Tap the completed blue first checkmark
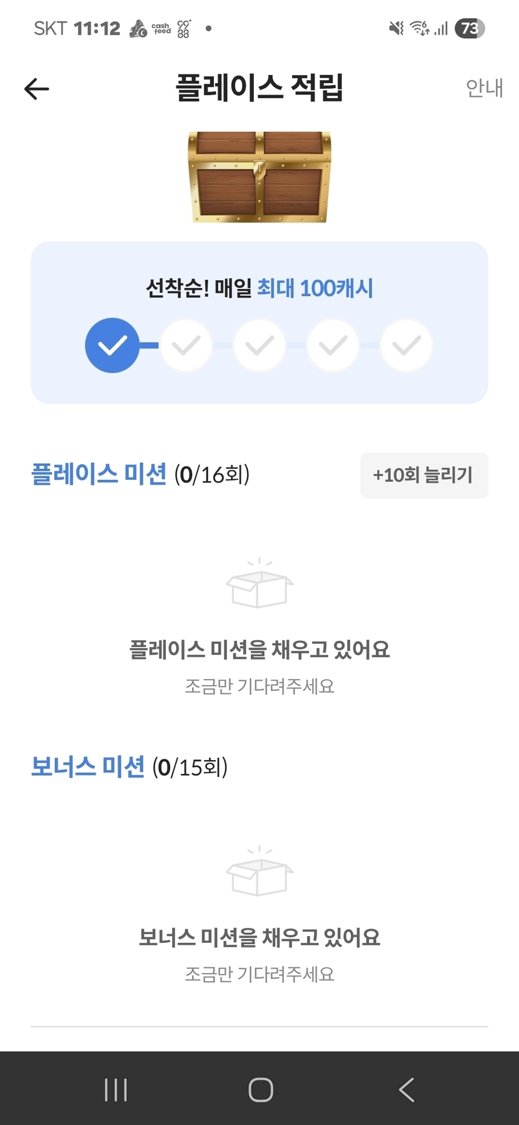The width and height of the screenshot is (519, 1125). click(x=113, y=345)
